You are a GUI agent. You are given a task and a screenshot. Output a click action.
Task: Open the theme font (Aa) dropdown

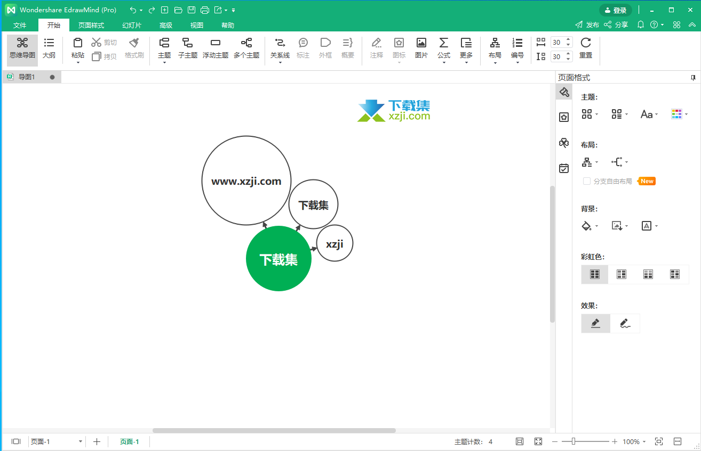click(x=649, y=114)
